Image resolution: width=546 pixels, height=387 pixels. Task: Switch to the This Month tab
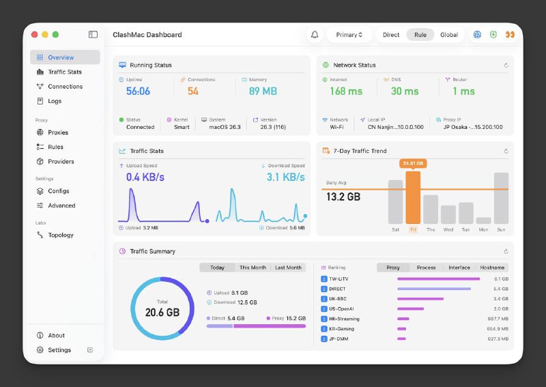pyautogui.click(x=253, y=268)
